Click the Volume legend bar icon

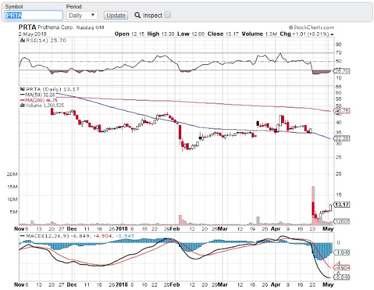pyautogui.click(x=23, y=105)
